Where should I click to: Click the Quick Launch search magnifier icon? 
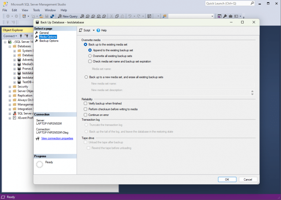point(252,3)
